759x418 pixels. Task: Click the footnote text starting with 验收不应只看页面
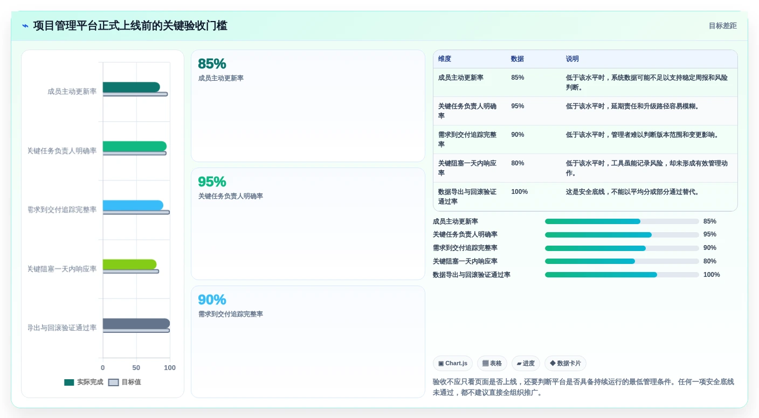tap(584, 387)
